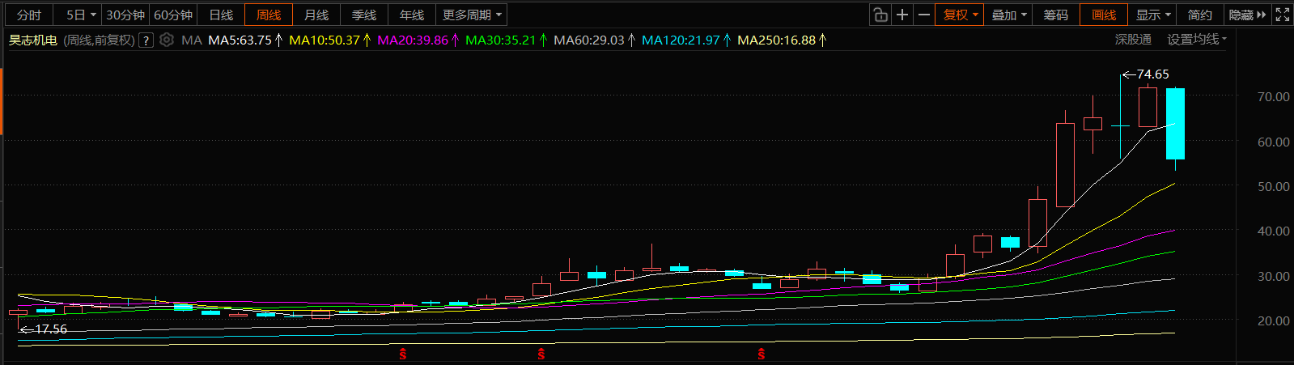Click the question mark help icon
The height and width of the screenshot is (365, 1294).
[146, 40]
